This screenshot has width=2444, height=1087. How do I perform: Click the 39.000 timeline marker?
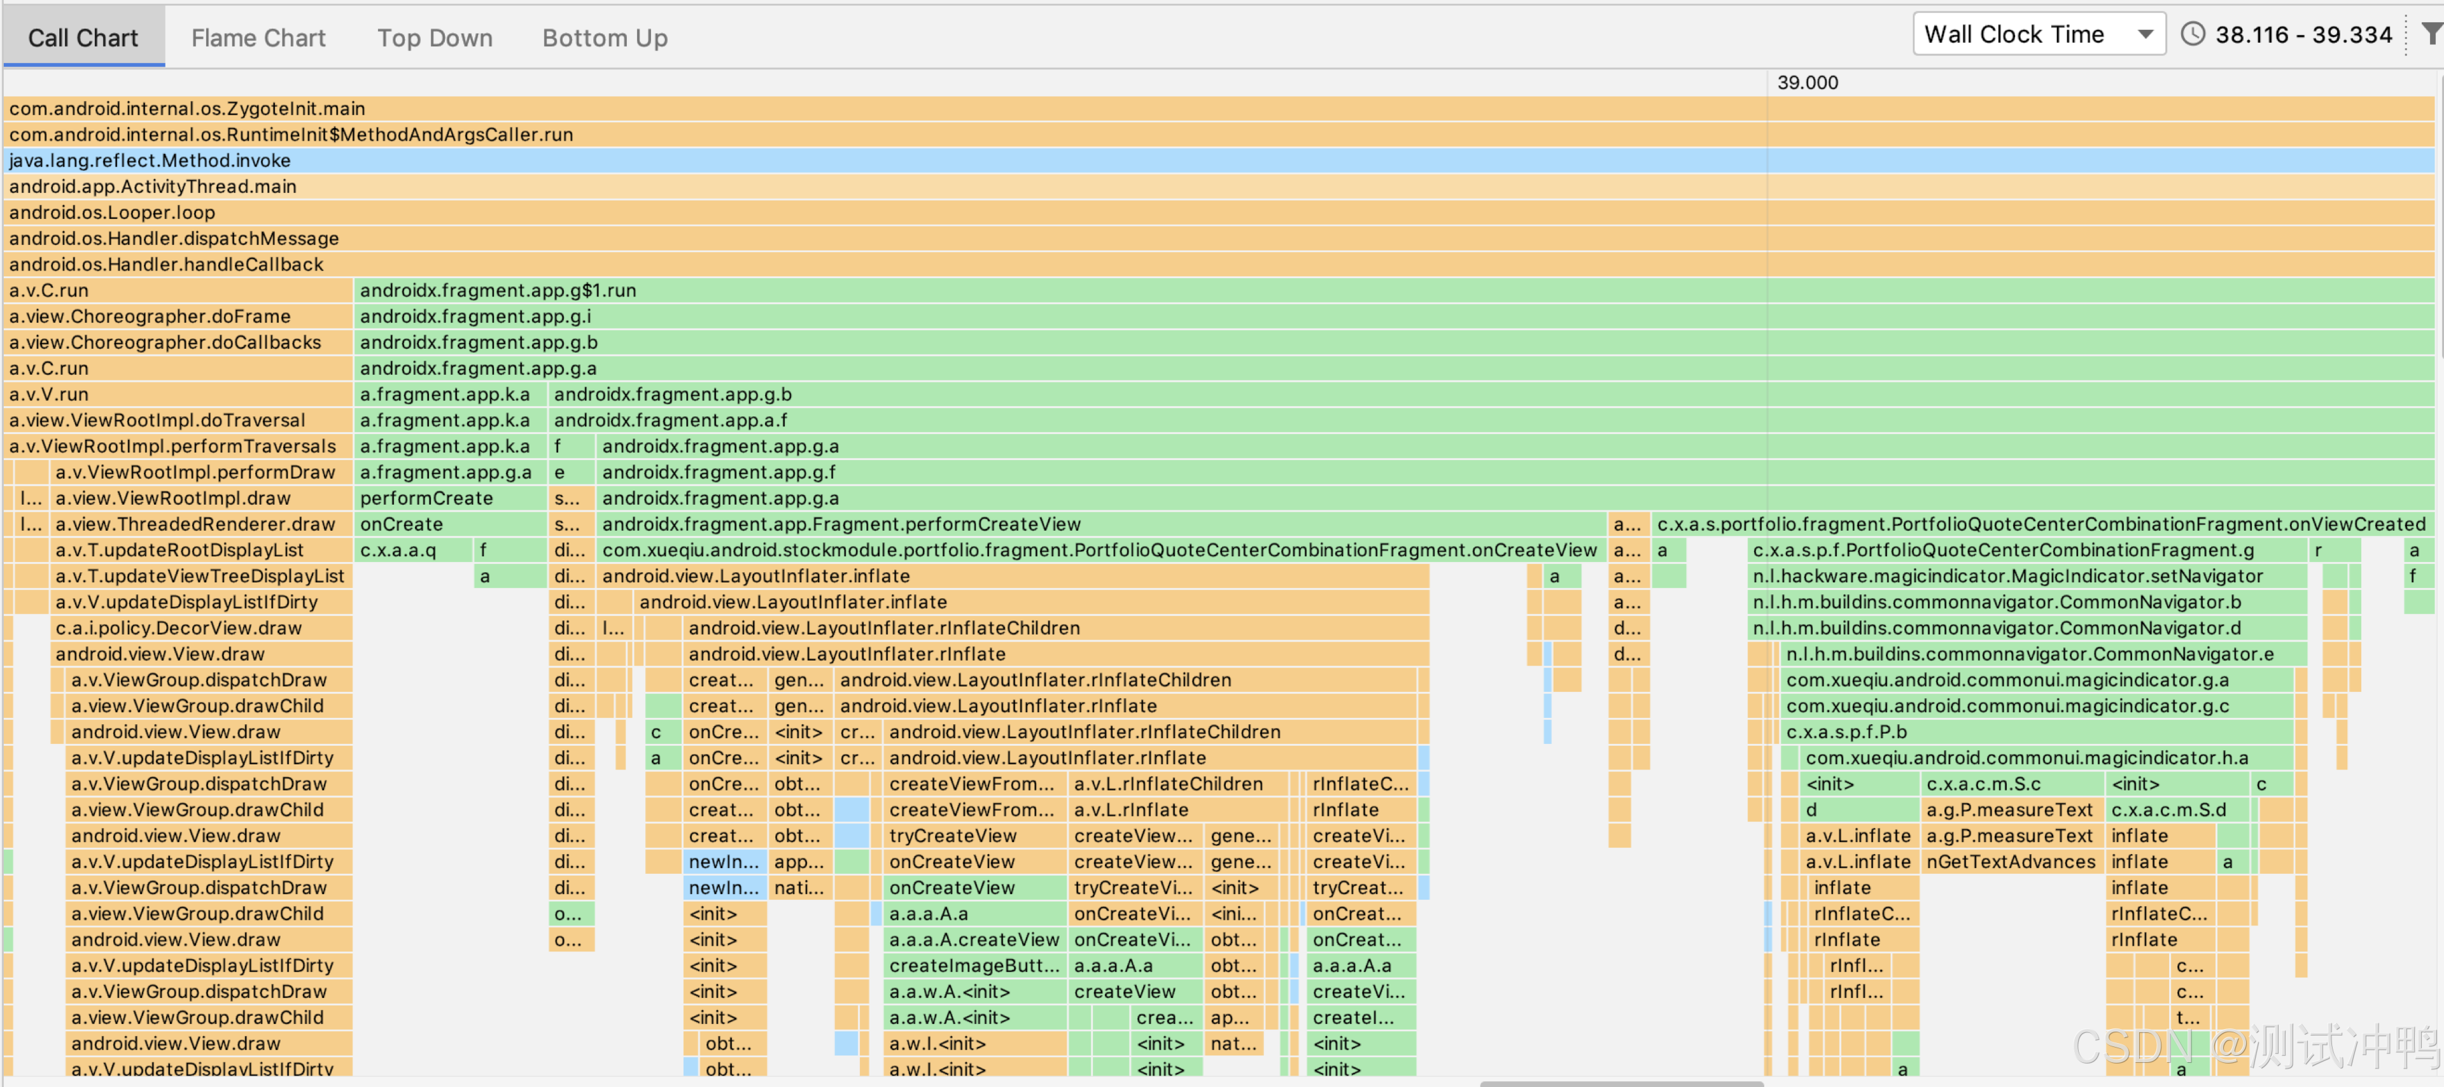pyautogui.click(x=1806, y=83)
